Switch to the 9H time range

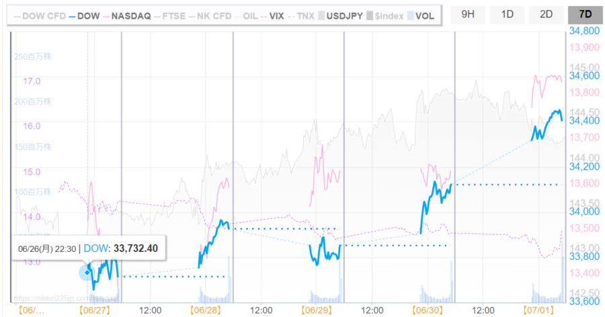coord(469,14)
